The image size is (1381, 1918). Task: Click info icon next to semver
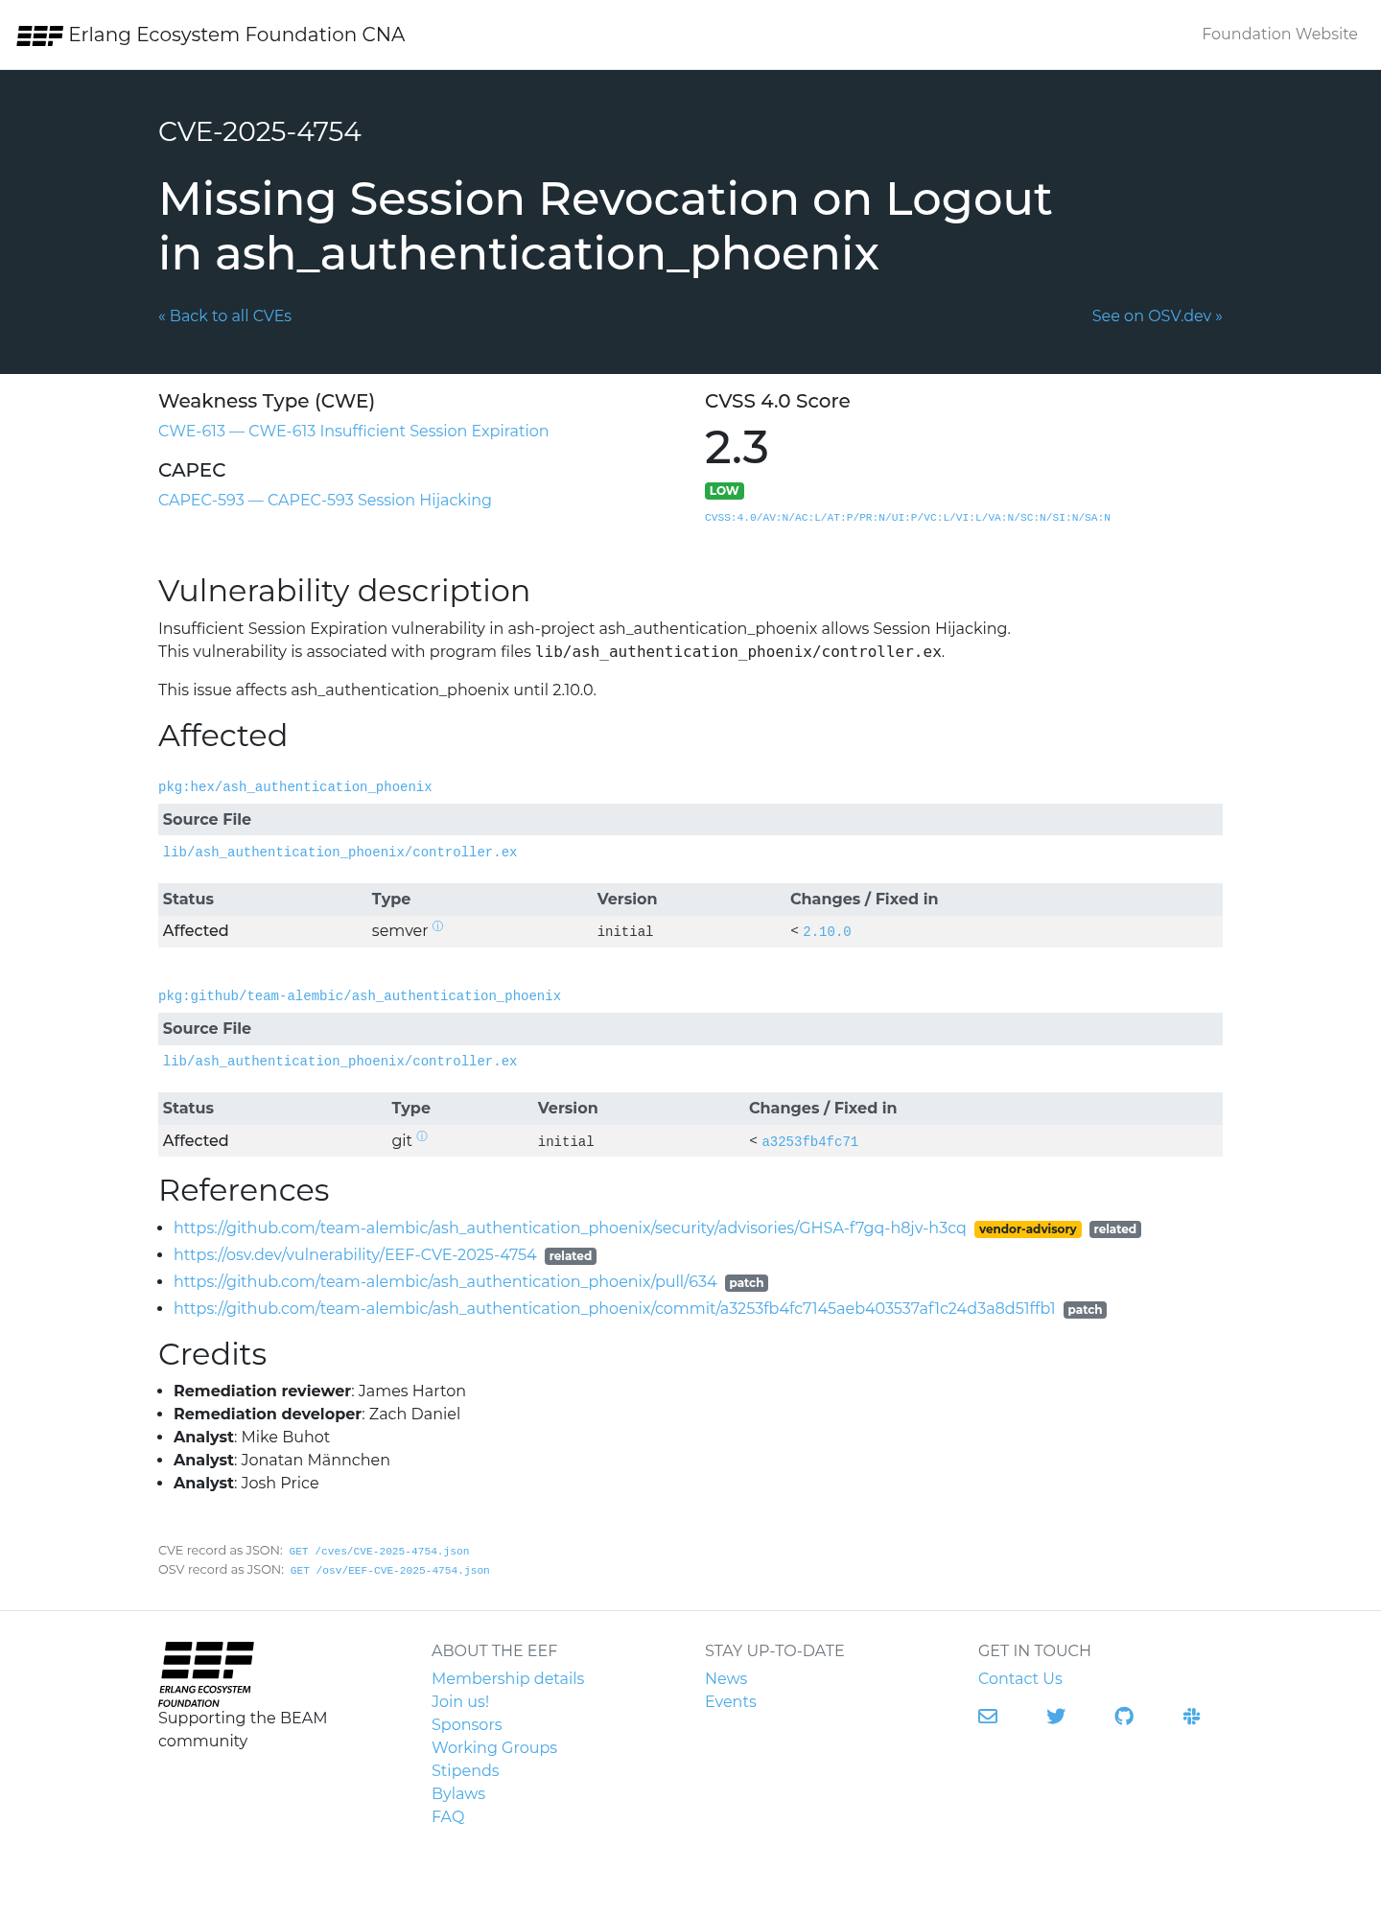click(x=437, y=925)
